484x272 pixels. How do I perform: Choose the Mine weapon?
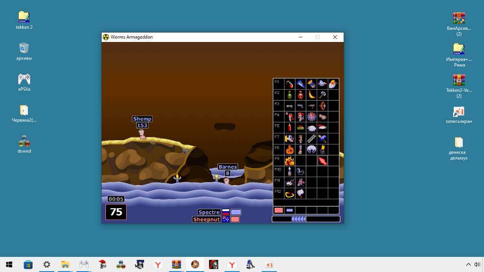point(300,127)
